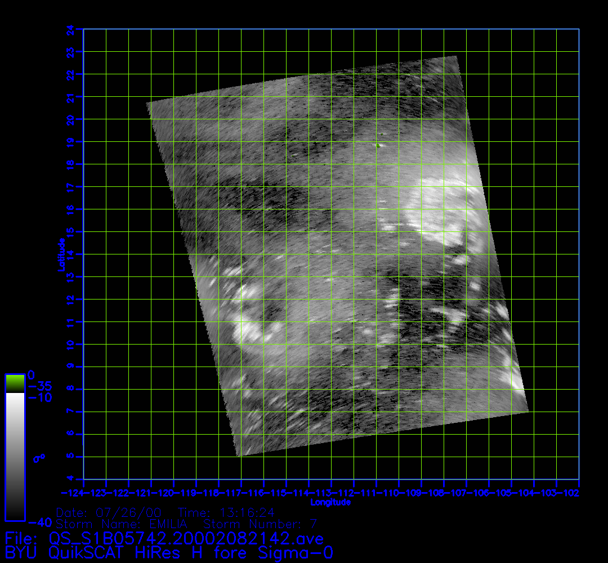
Task: Click the Date: 07/26/00 text
Action: tap(109, 513)
